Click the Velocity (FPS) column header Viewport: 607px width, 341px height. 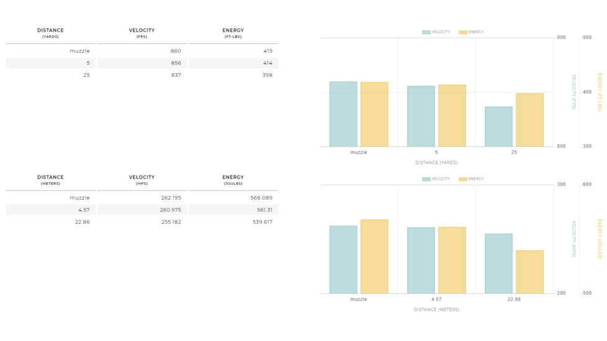tap(142, 33)
